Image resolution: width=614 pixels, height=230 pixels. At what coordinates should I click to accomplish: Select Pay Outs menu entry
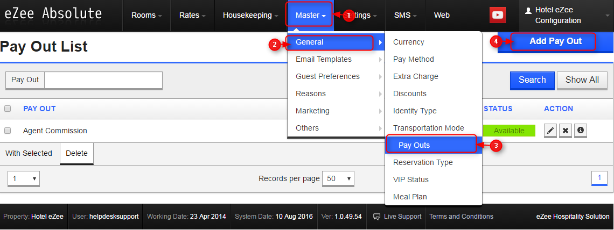click(434, 145)
